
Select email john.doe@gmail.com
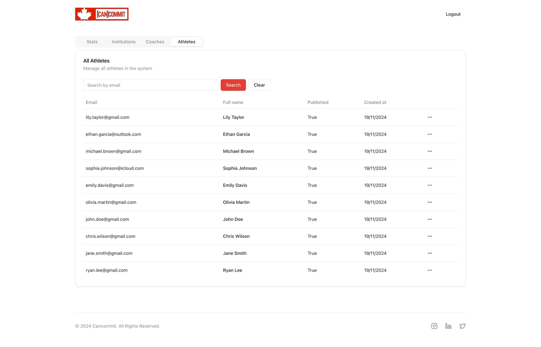107,219
